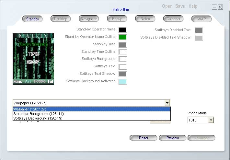Image resolution: width=230 pixels, height=160 pixels.
Task: Choose Softkeys Background (128x19) option
Action: click(x=92, y=118)
